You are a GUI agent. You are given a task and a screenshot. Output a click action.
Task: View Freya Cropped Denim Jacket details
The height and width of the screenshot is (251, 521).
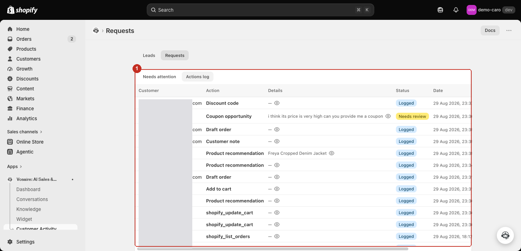pos(332,154)
